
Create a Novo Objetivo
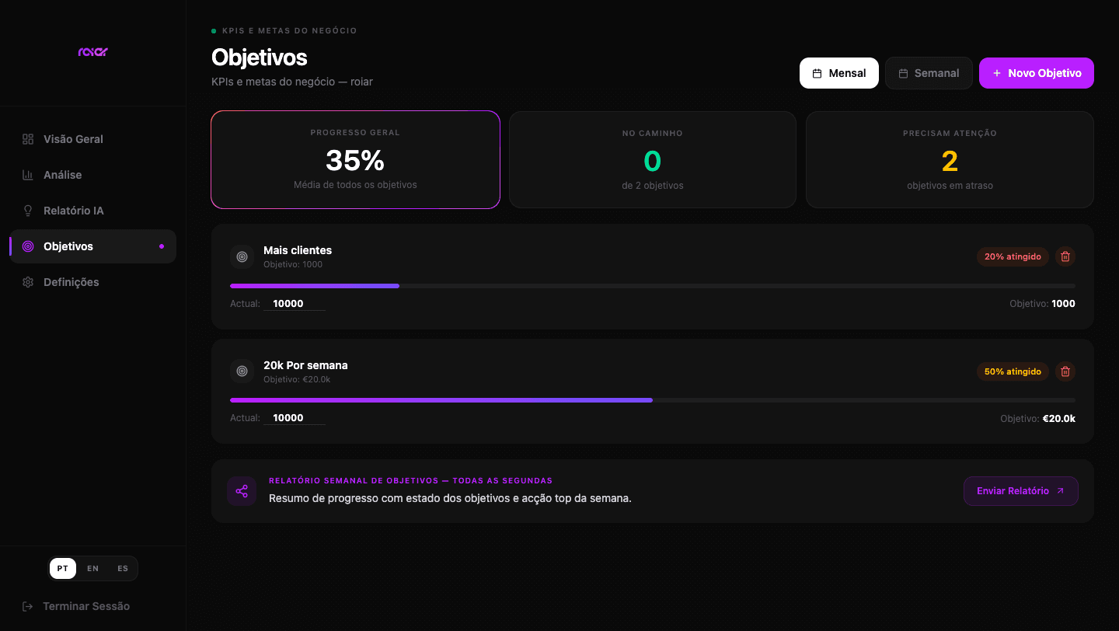coord(1037,73)
